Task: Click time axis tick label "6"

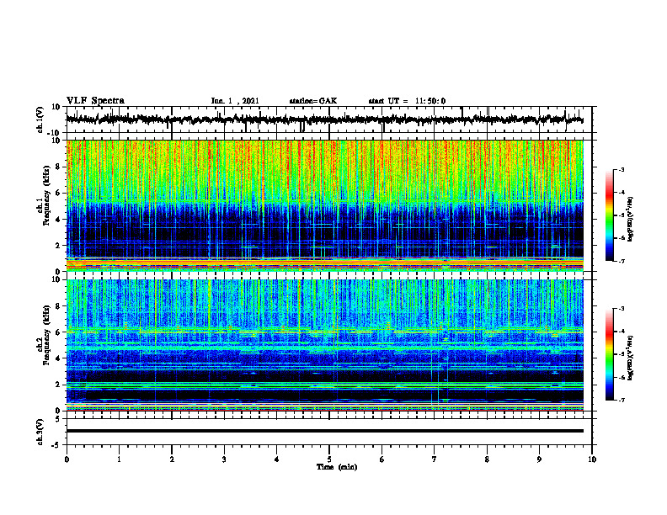Action: pyautogui.click(x=382, y=459)
